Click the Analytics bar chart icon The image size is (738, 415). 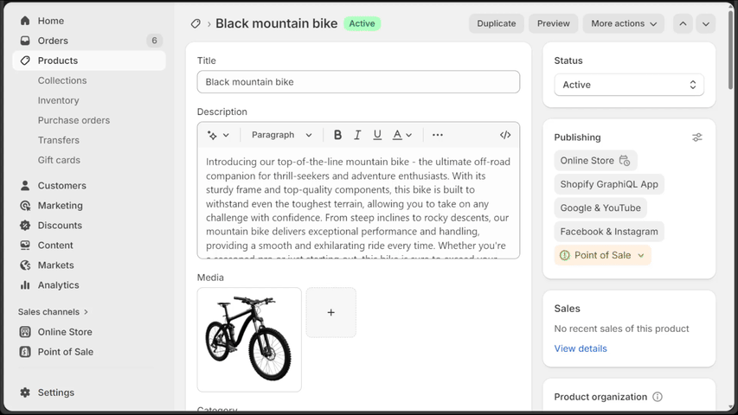pos(25,285)
